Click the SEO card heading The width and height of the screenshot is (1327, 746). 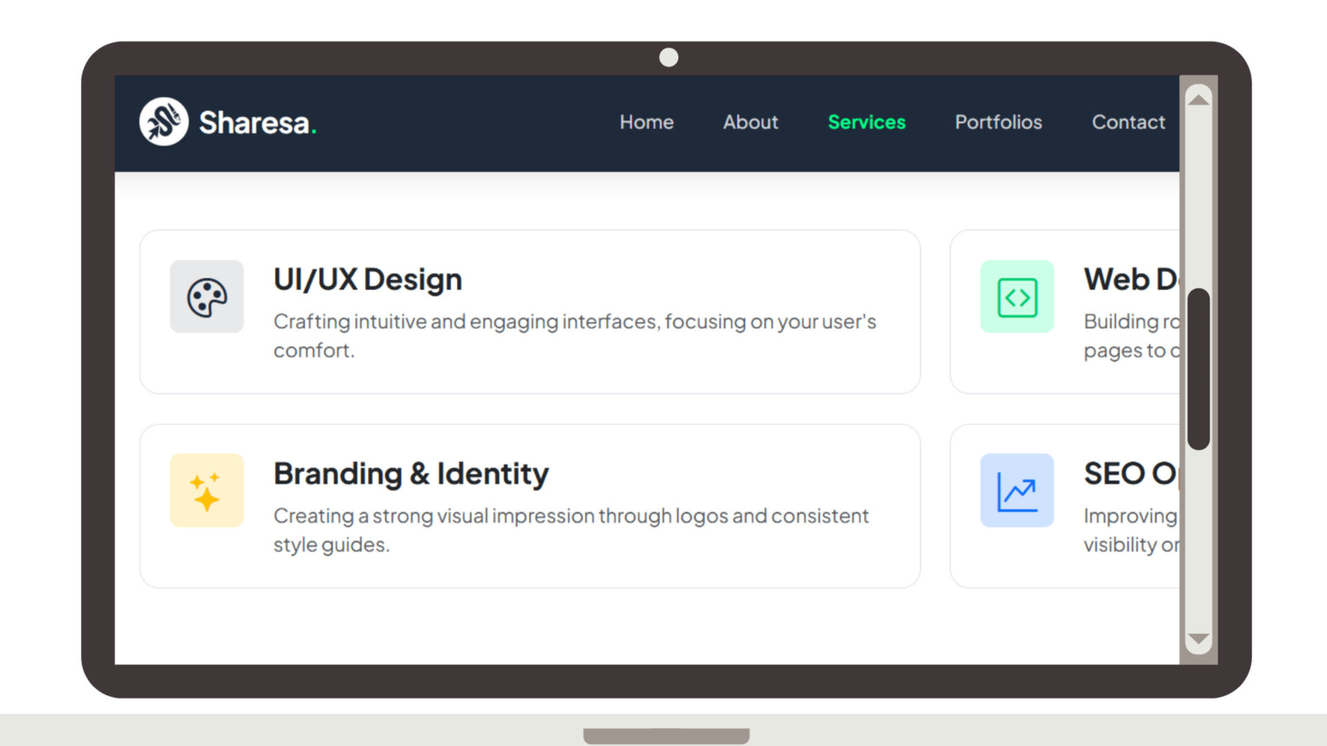click(1129, 474)
